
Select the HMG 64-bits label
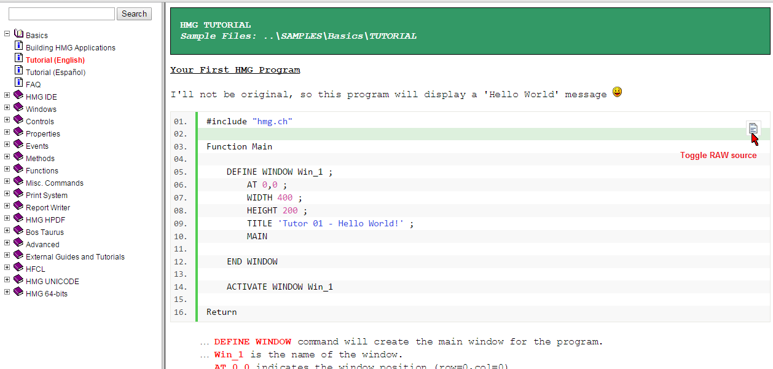tap(47, 294)
